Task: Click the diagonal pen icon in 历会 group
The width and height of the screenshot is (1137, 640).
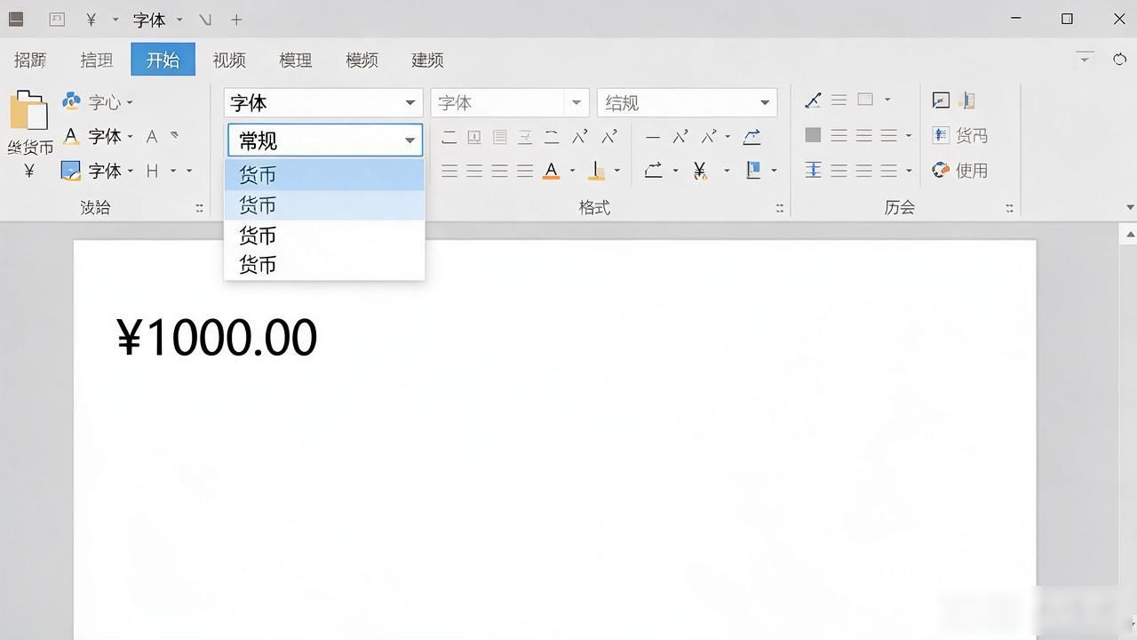Action: 813,100
